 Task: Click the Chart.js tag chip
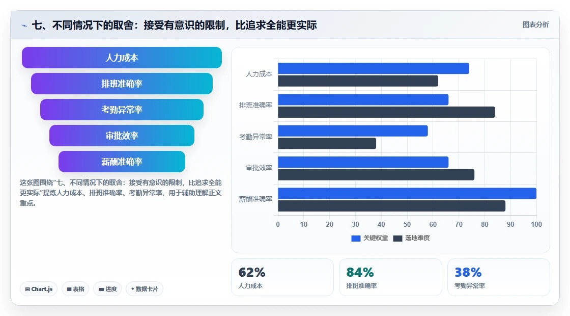[39, 289]
